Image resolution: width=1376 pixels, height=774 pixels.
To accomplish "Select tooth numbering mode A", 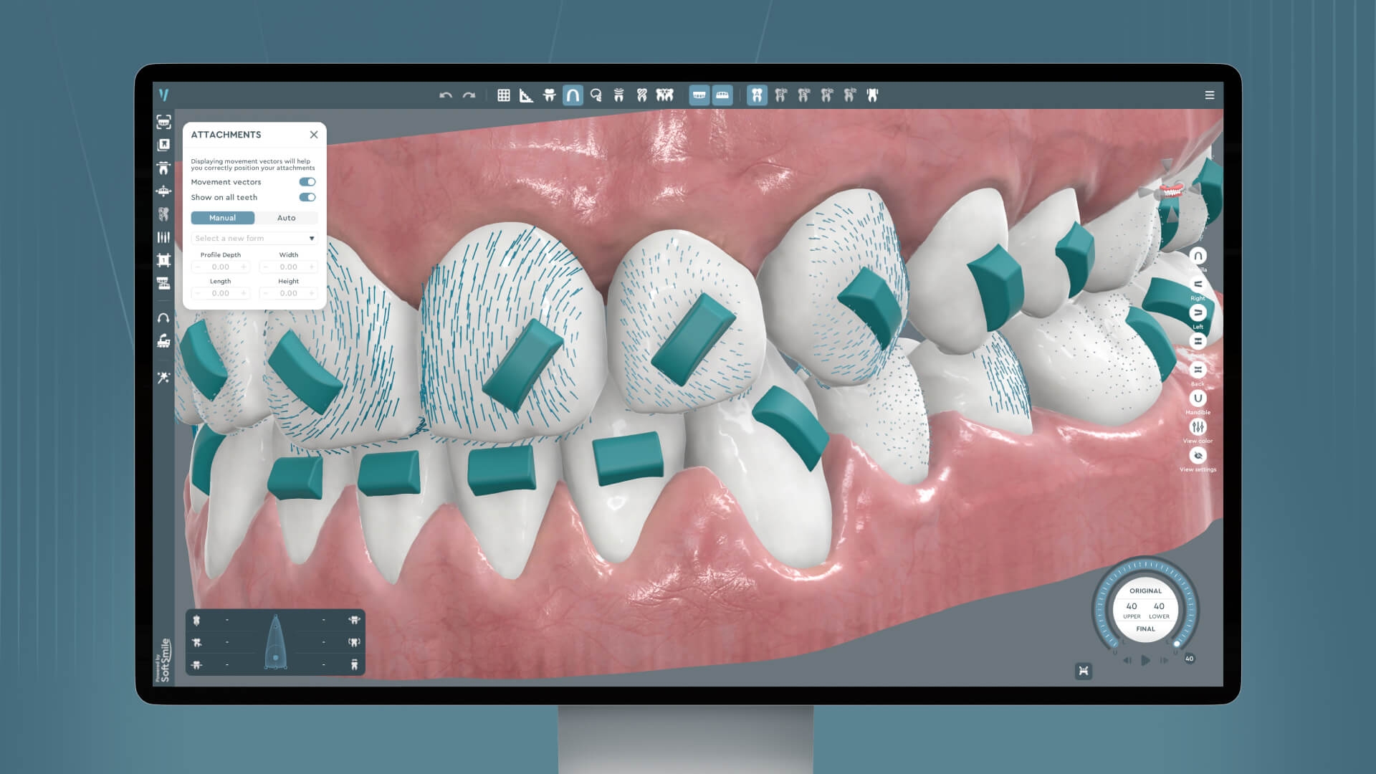I will pyautogui.click(x=757, y=95).
